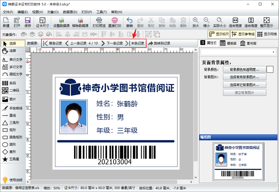Open the 证卡尺寸 card size tool
Image resolution: width=279 pixels, height=192 pixels.
click(42, 22)
